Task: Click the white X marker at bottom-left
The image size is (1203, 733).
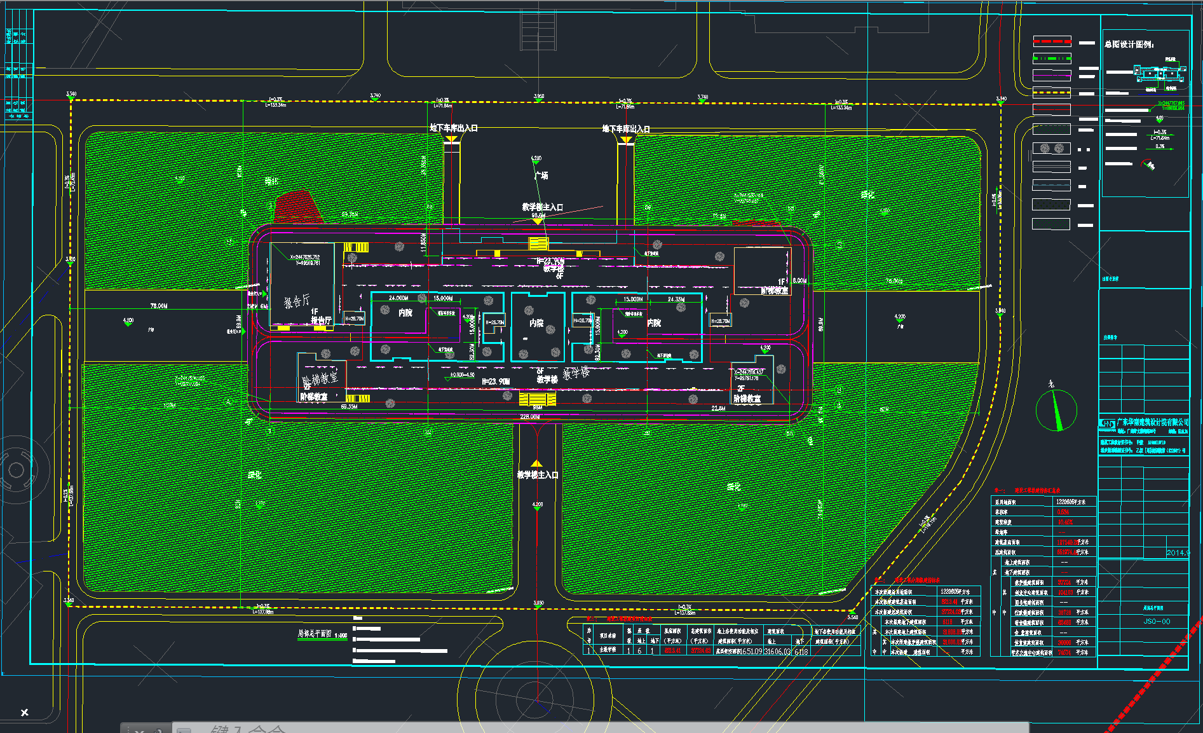Action: [25, 713]
